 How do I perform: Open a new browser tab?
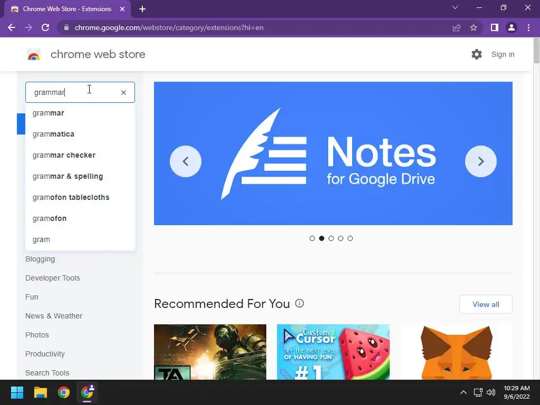(x=142, y=9)
